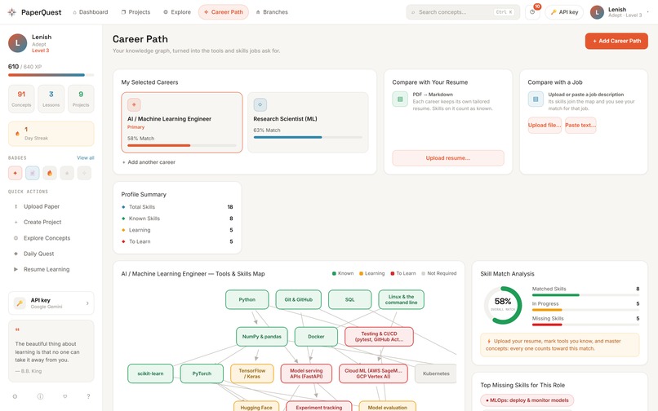Expand the sidebar API key Google Gemini chevron
The width and height of the screenshot is (658, 411).
[x=87, y=303]
